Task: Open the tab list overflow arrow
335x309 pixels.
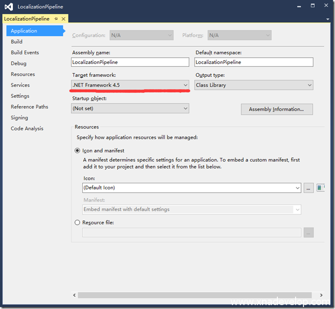Action: (x=328, y=19)
